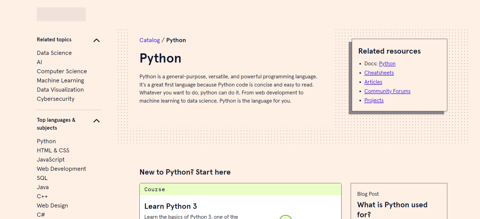Browse Python Projects resource
Screen dimensions: 480x219
point(374,100)
